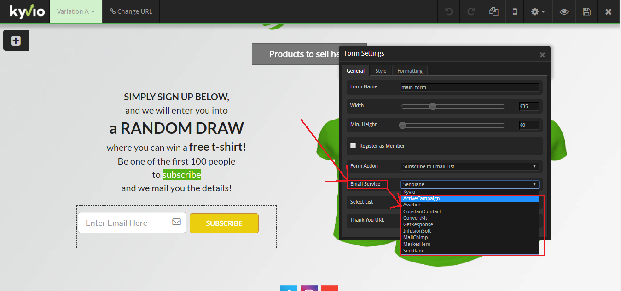Preview page with eye icon
Image resolution: width=621 pixels, height=291 pixels.
coord(564,11)
